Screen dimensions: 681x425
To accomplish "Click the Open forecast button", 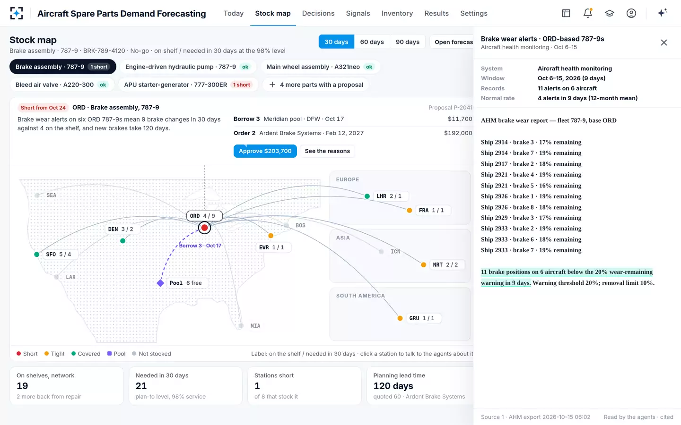I will pos(451,42).
